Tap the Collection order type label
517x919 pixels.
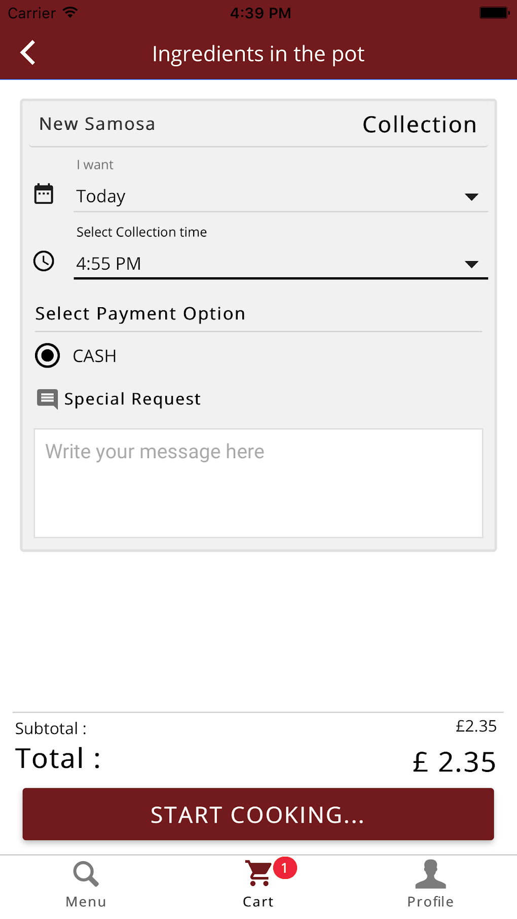tap(420, 125)
